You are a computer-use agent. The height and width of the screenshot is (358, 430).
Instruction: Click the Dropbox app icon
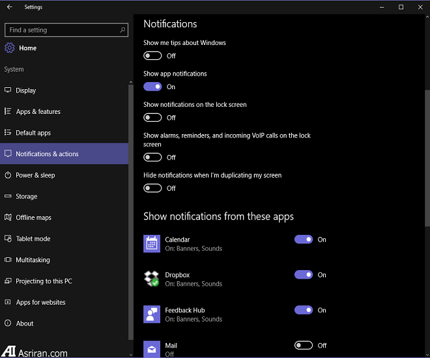(x=152, y=279)
